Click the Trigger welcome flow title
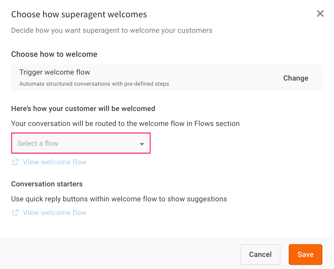 tap(55, 72)
